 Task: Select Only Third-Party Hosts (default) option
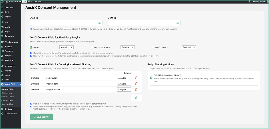click(x=151, y=78)
